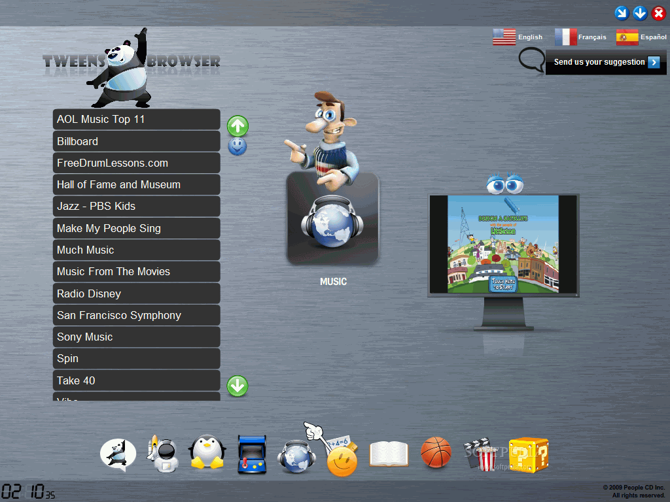Open the open book reading icon
The image size is (670, 502).
pos(389,454)
